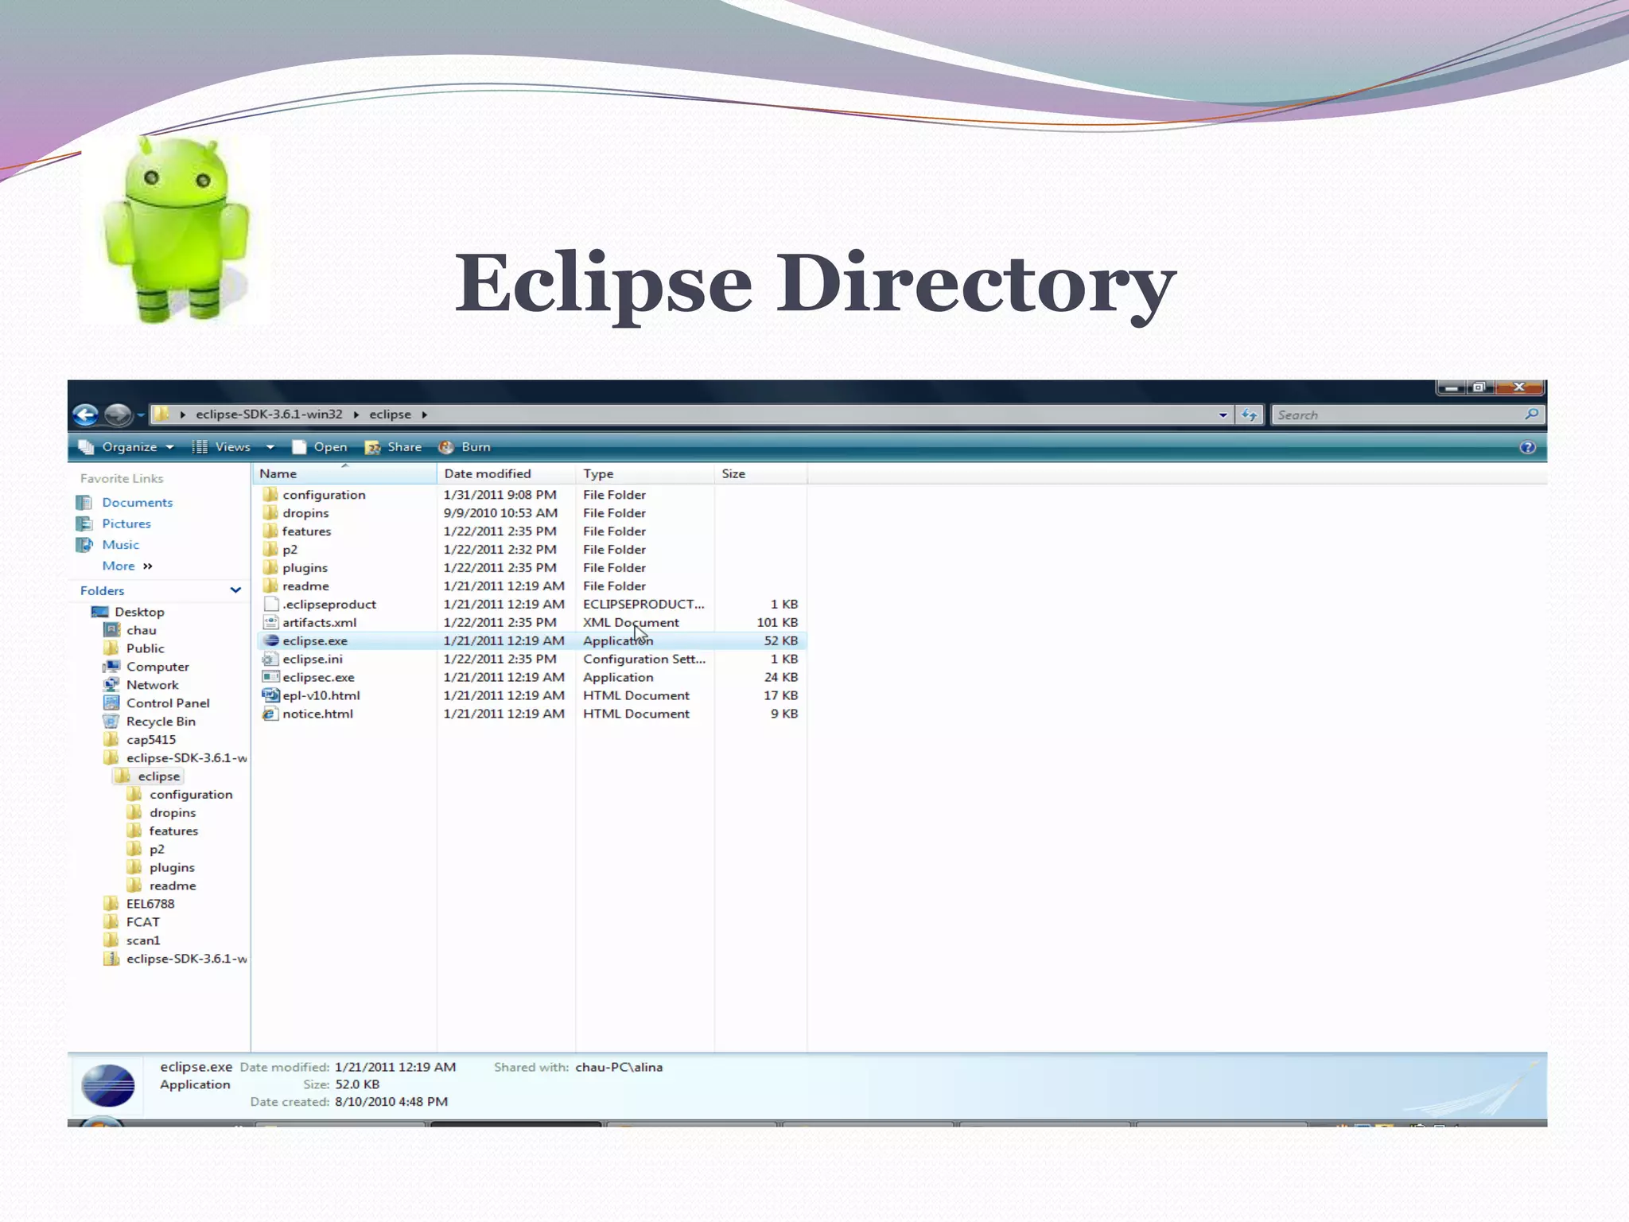Focus the Search input field
The image size is (1629, 1222).
(1397, 415)
